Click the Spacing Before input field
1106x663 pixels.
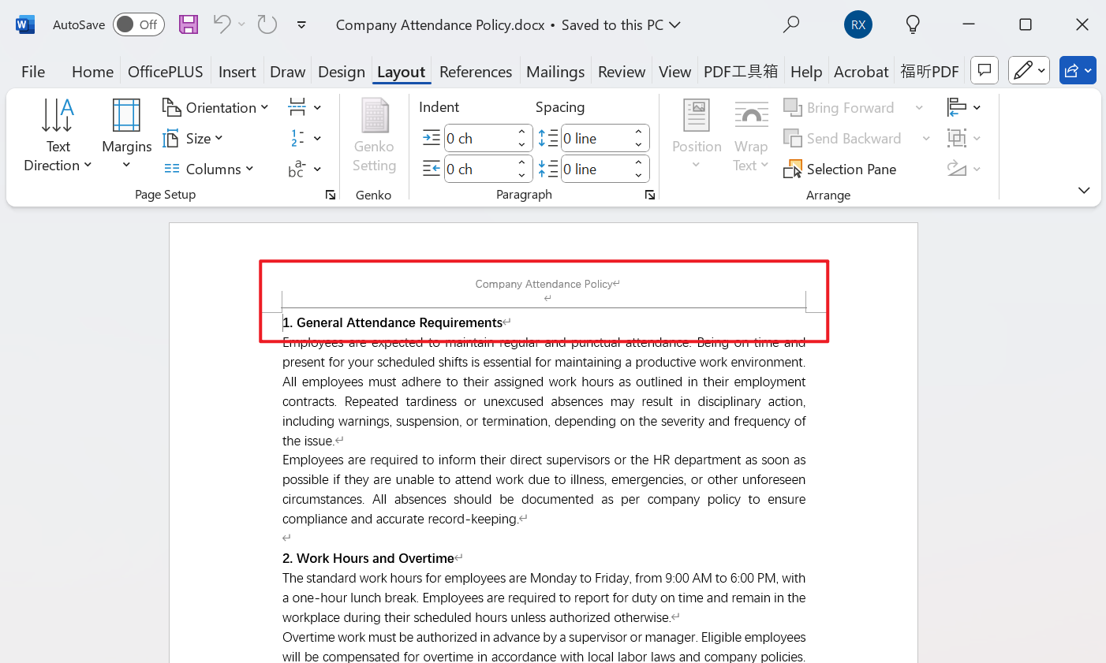(596, 139)
